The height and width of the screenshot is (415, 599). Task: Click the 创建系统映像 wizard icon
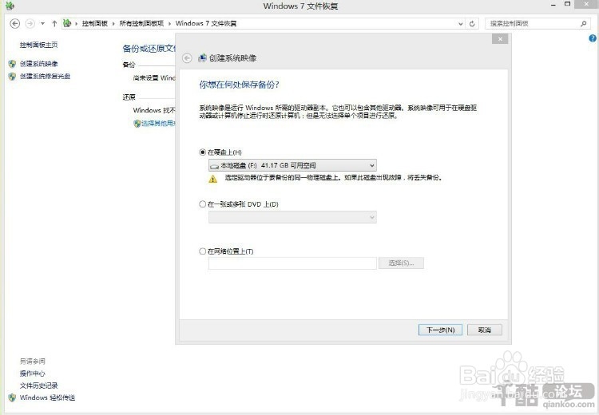(x=202, y=58)
